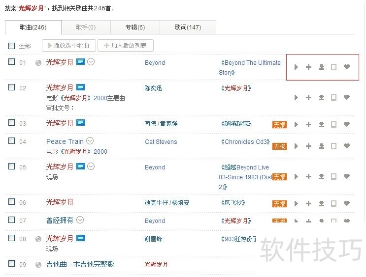Add row 01 song to playlist
The image size is (366, 277).
(x=308, y=67)
